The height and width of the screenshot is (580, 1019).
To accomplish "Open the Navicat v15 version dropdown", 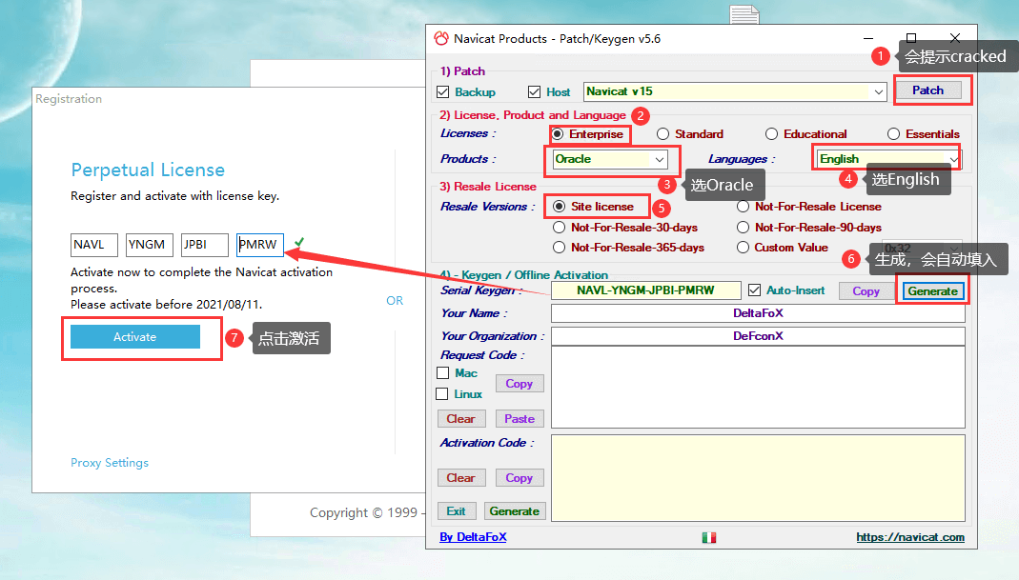I will click(879, 91).
